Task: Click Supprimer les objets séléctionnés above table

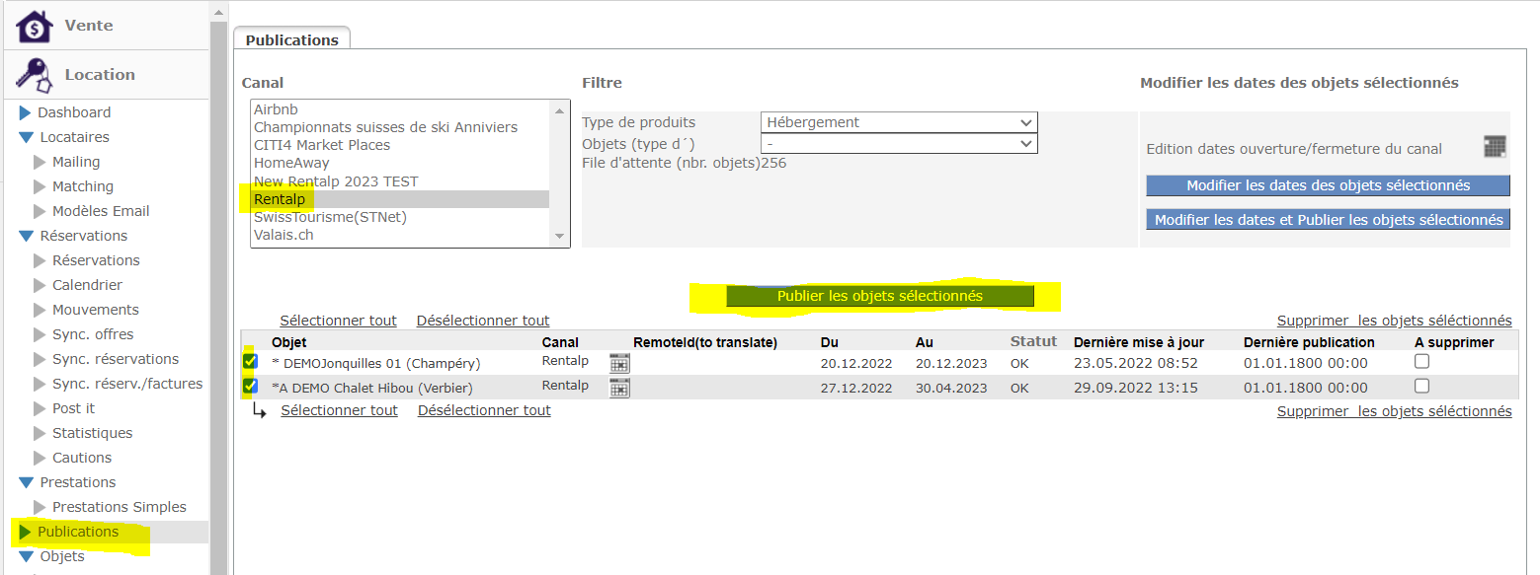Action: coord(1395,321)
